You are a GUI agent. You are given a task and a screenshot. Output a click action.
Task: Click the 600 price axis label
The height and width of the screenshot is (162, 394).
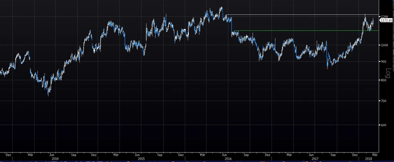click(383, 125)
